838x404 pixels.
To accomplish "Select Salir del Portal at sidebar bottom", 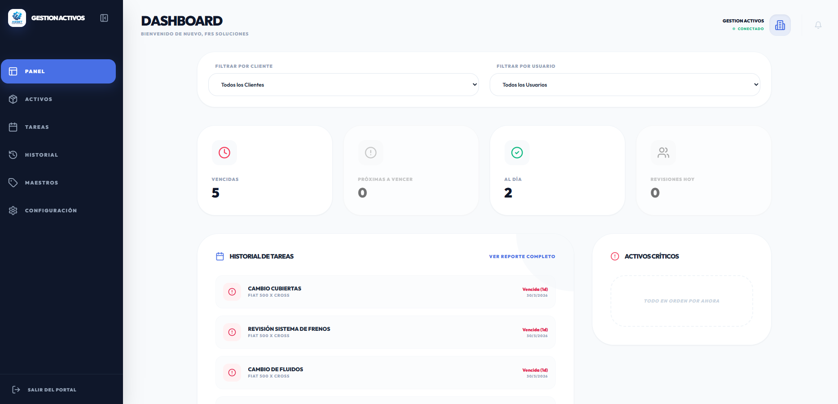I will 51,389.
